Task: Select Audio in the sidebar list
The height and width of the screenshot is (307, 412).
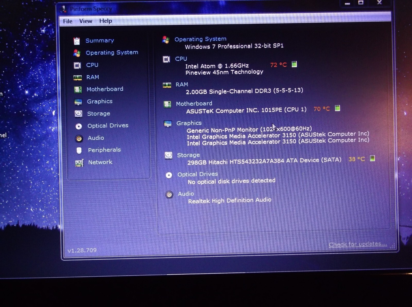Action: click(96, 138)
